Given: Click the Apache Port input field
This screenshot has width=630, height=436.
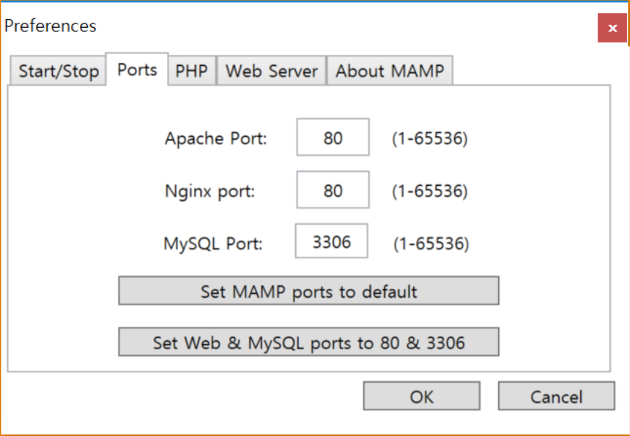Looking at the screenshot, I should point(333,138).
